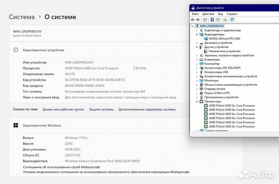
Task: Go to Система in the breadcrumb
Action: [22, 17]
